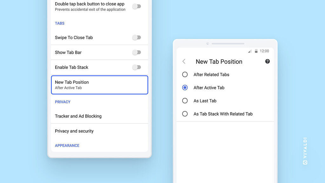Turn on Swipe To Close Tab switch
This screenshot has height=183, width=325.
point(136,37)
